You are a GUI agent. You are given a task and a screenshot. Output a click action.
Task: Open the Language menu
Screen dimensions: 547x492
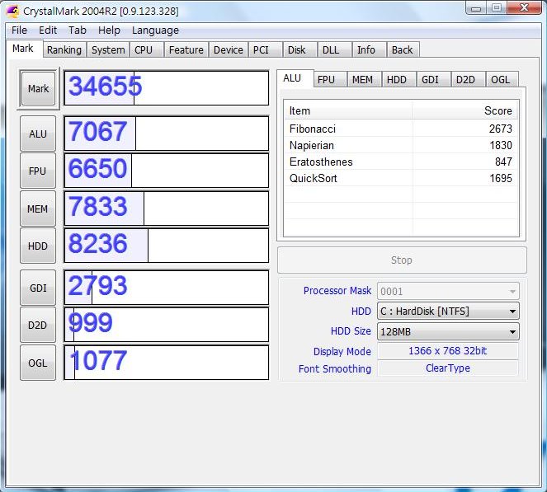[x=155, y=30]
